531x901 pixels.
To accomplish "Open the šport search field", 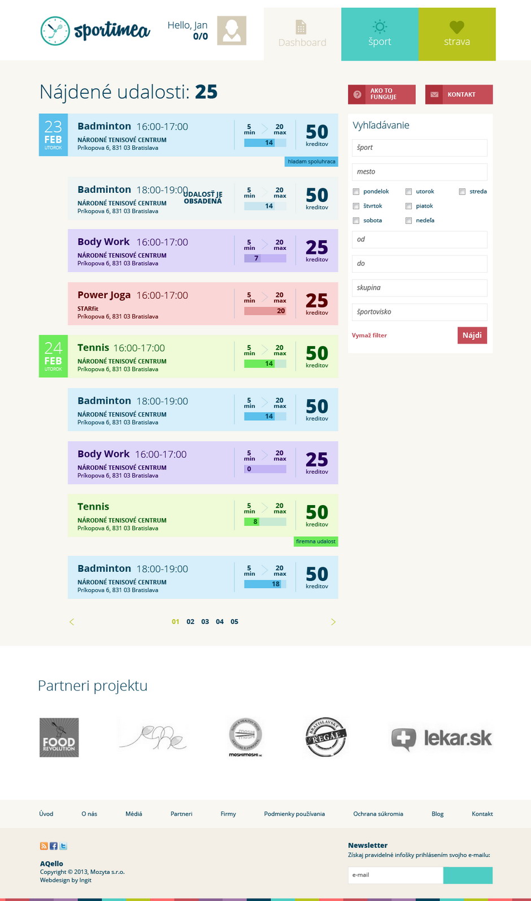I will (420, 148).
